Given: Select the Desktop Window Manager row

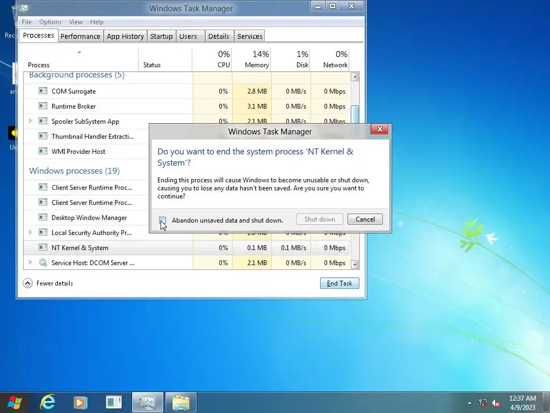Looking at the screenshot, I should pyautogui.click(x=86, y=217).
